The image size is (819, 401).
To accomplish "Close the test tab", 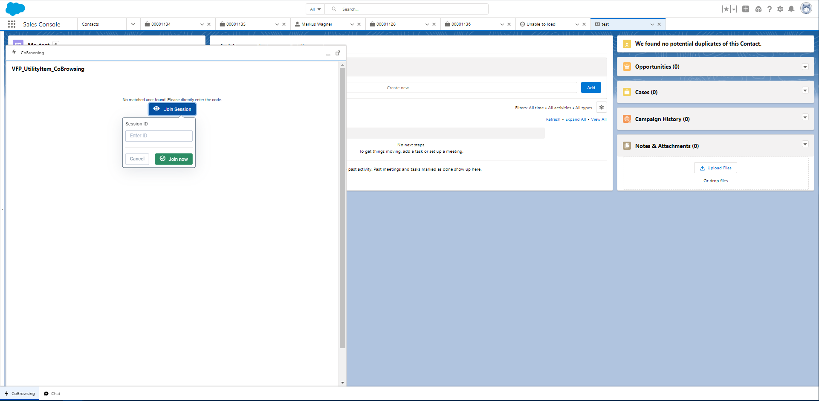I will pos(659,24).
